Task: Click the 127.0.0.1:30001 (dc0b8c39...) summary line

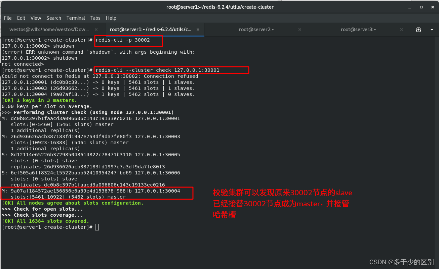Action: coord(98,82)
